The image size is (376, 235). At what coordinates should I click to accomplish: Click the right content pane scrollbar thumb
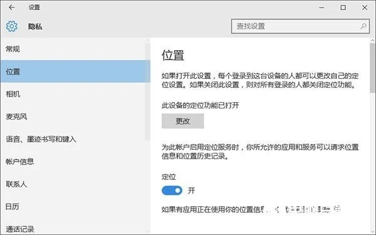(x=372, y=68)
